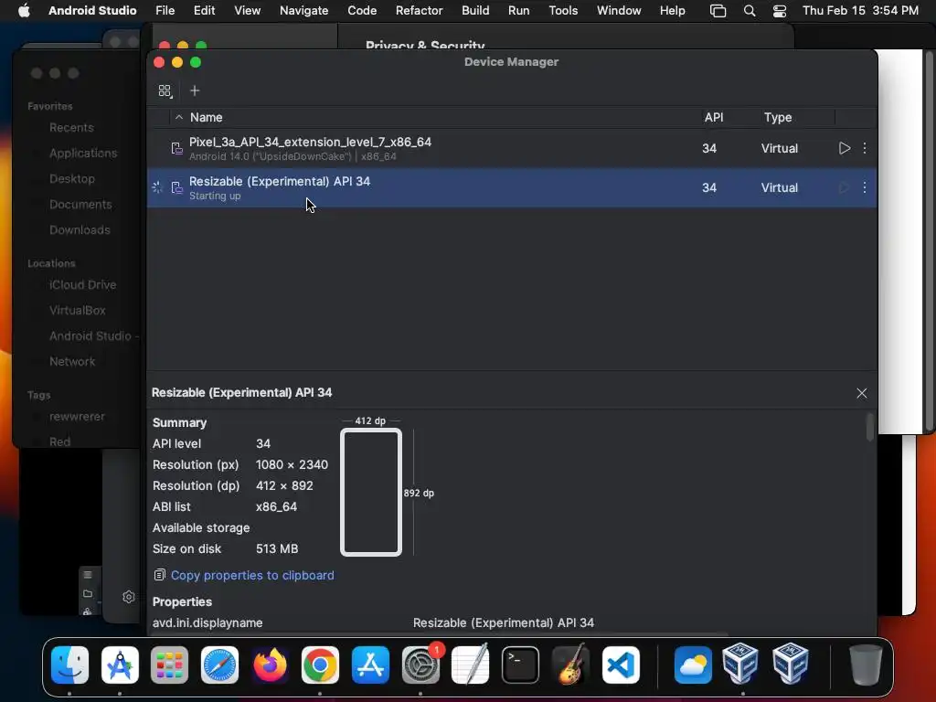Open Launchpad from the Dock
The height and width of the screenshot is (702, 936).
[x=169, y=665]
